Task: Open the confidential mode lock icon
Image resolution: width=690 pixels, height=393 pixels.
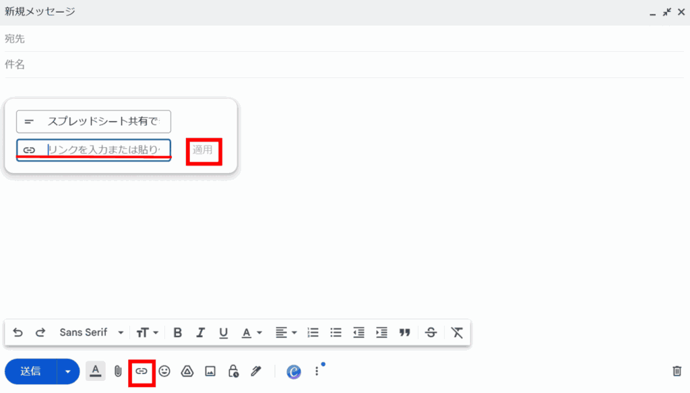Action: [233, 371]
